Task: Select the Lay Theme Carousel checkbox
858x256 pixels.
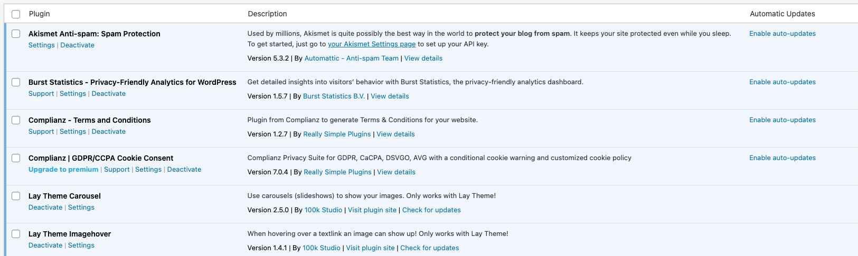Action: (16, 196)
